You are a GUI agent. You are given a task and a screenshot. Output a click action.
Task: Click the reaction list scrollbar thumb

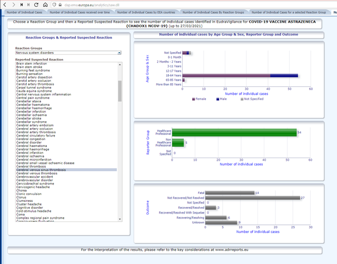pos(120,91)
